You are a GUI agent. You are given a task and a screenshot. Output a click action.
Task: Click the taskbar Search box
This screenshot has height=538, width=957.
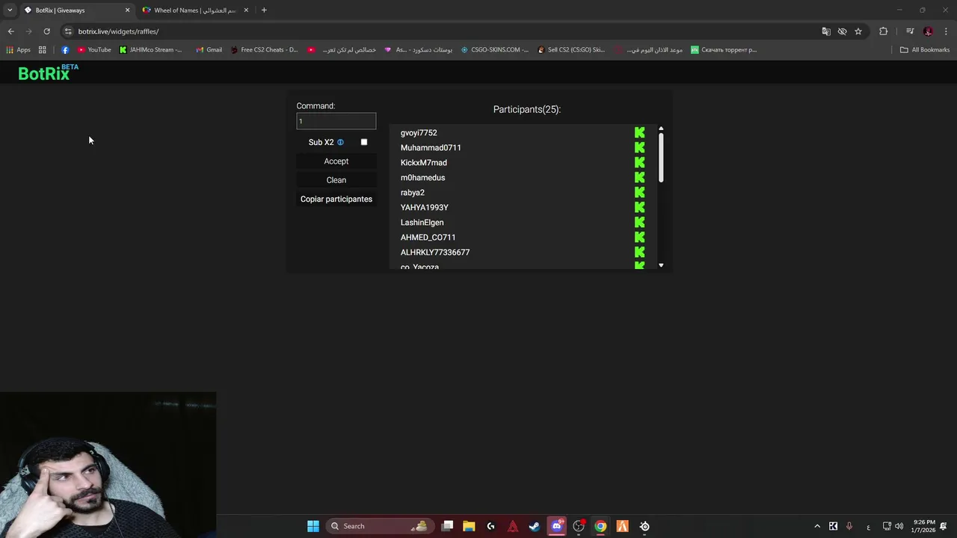pos(379,526)
